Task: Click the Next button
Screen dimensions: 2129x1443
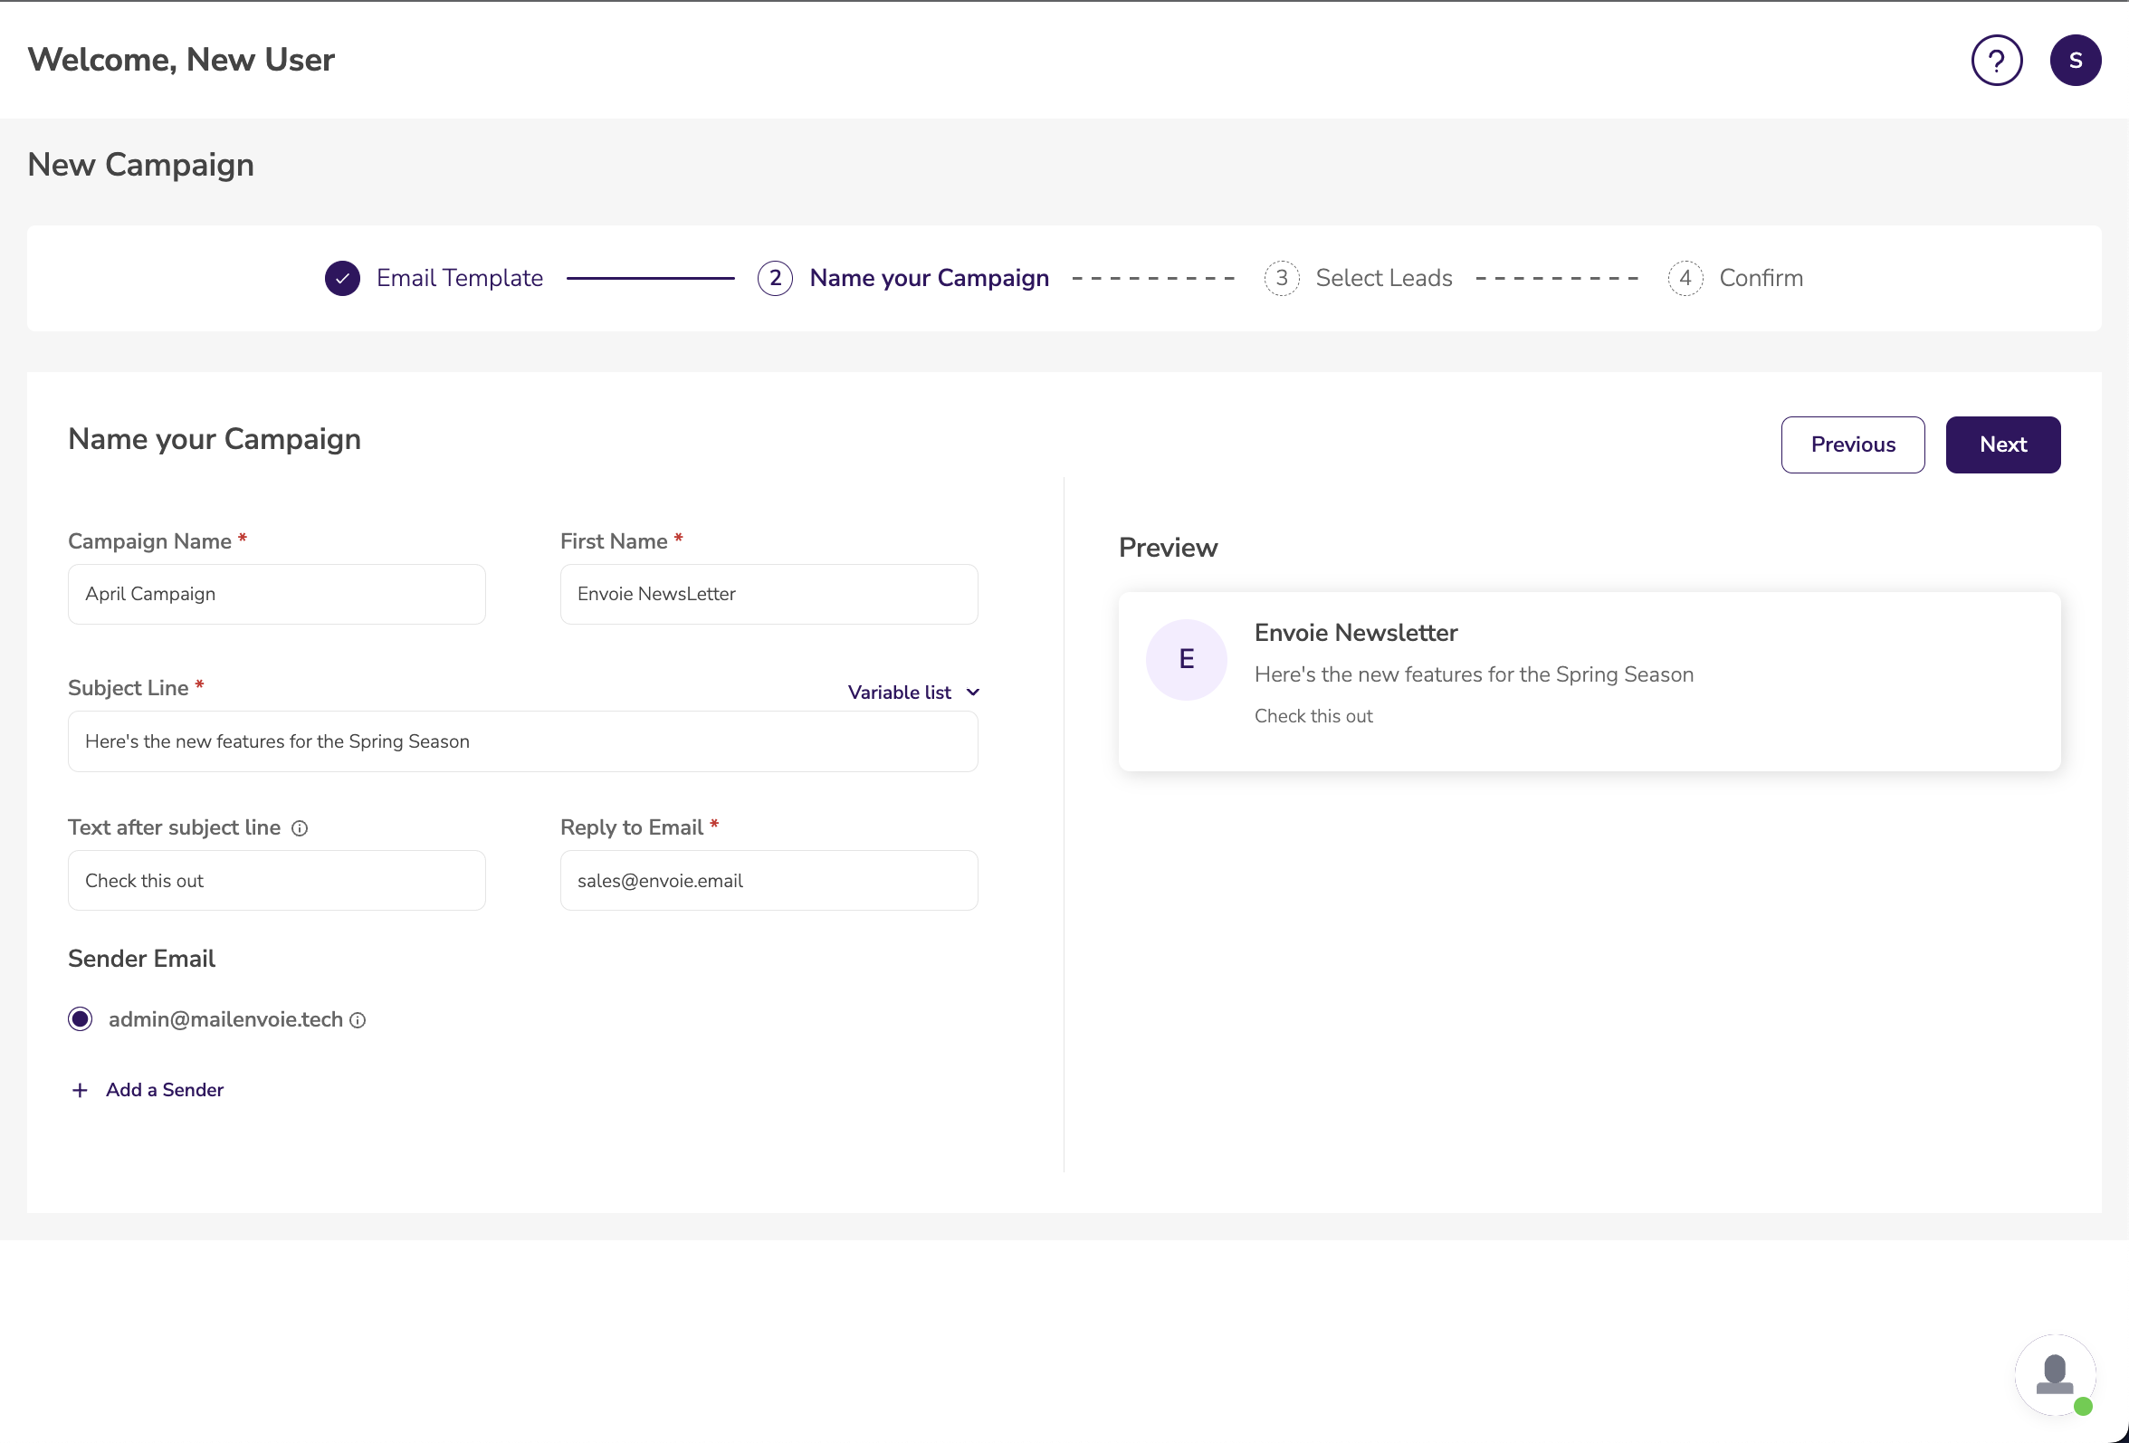Action: coord(2002,445)
